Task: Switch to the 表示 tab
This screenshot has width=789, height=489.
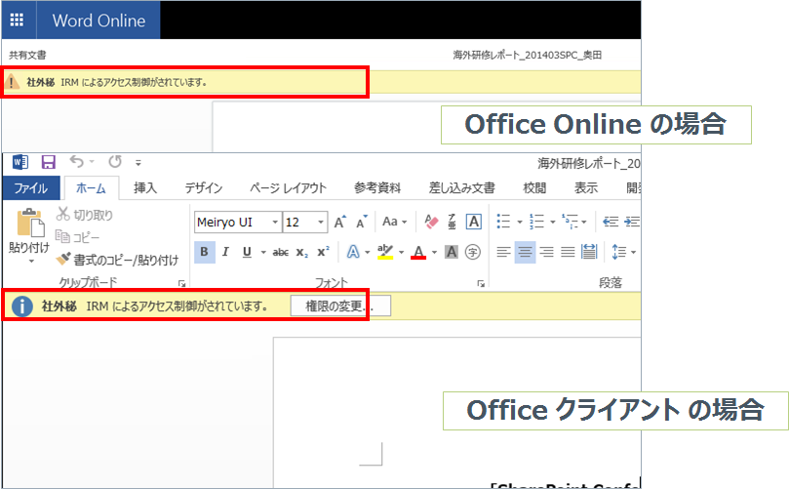Action: (586, 188)
